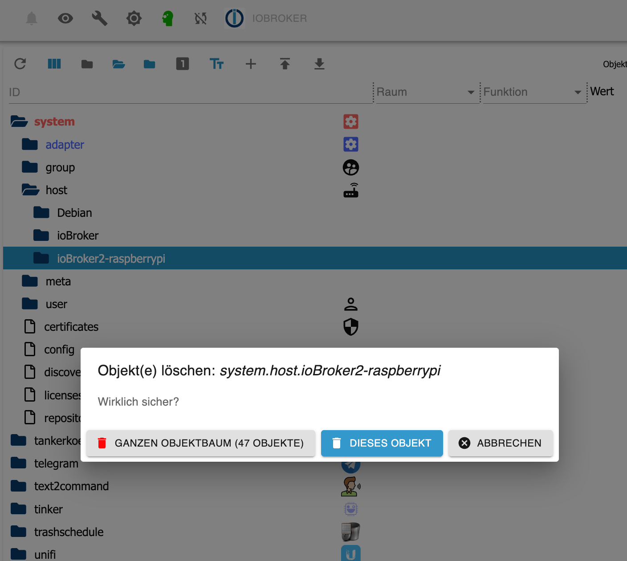Switch theme with the brightness icon
The height and width of the screenshot is (561, 627).
click(x=134, y=18)
